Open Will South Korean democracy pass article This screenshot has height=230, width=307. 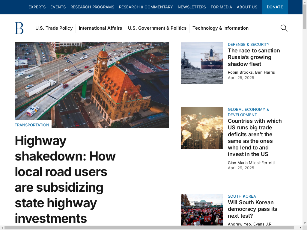[x=252, y=209]
